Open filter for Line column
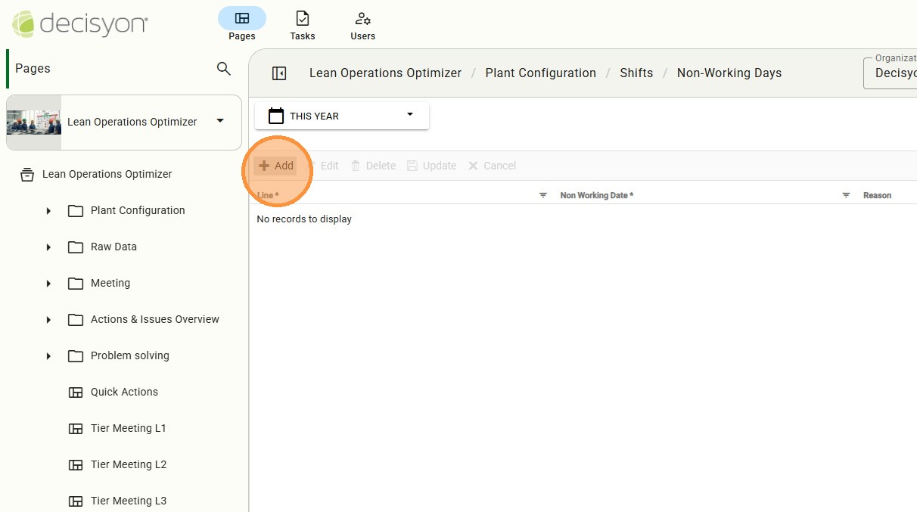This screenshot has height=512, width=917. pos(542,195)
